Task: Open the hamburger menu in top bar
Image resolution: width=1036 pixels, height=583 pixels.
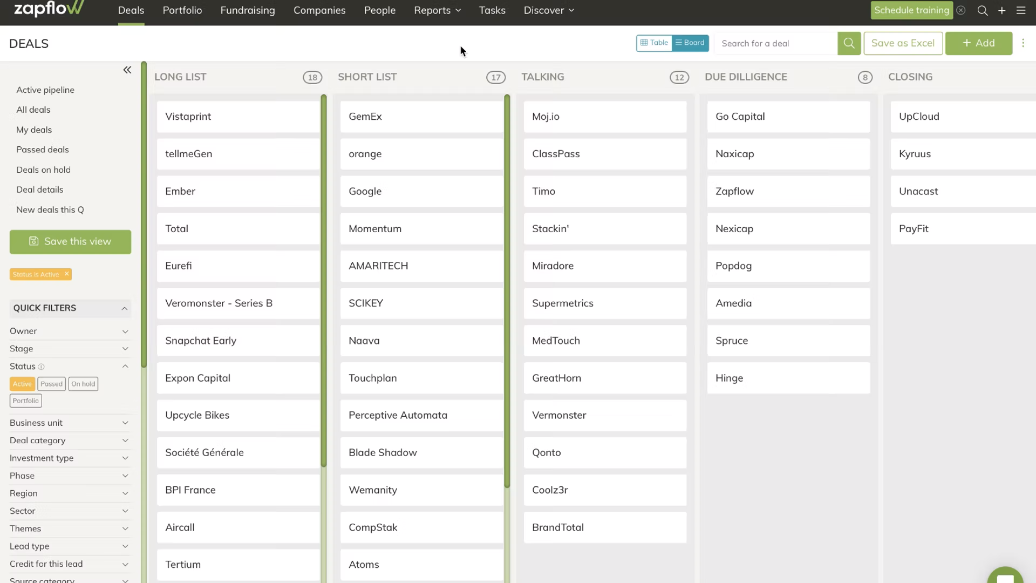Action: pos(1021,10)
